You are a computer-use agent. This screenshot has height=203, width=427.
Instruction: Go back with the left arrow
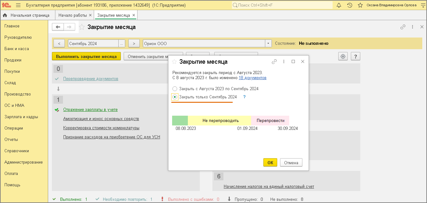[x=58, y=27]
